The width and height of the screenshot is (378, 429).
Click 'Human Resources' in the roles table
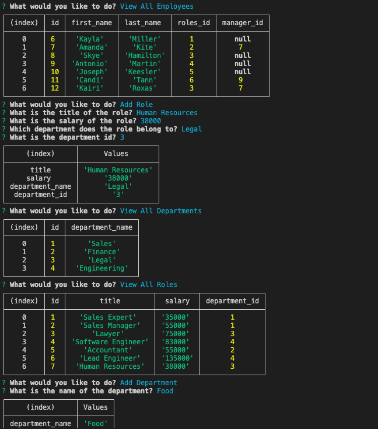pyautogui.click(x=110, y=366)
